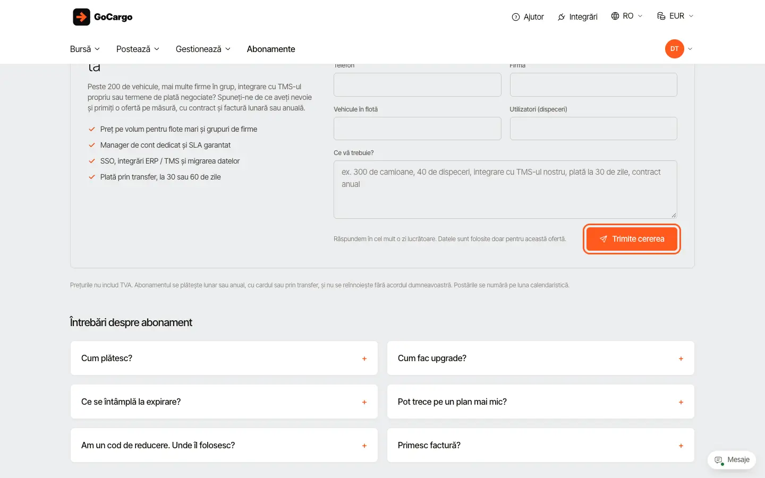Click into the Ce vă trebuie? textarea
Image resolution: width=765 pixels, height=478 pixels.
point(505,190)
